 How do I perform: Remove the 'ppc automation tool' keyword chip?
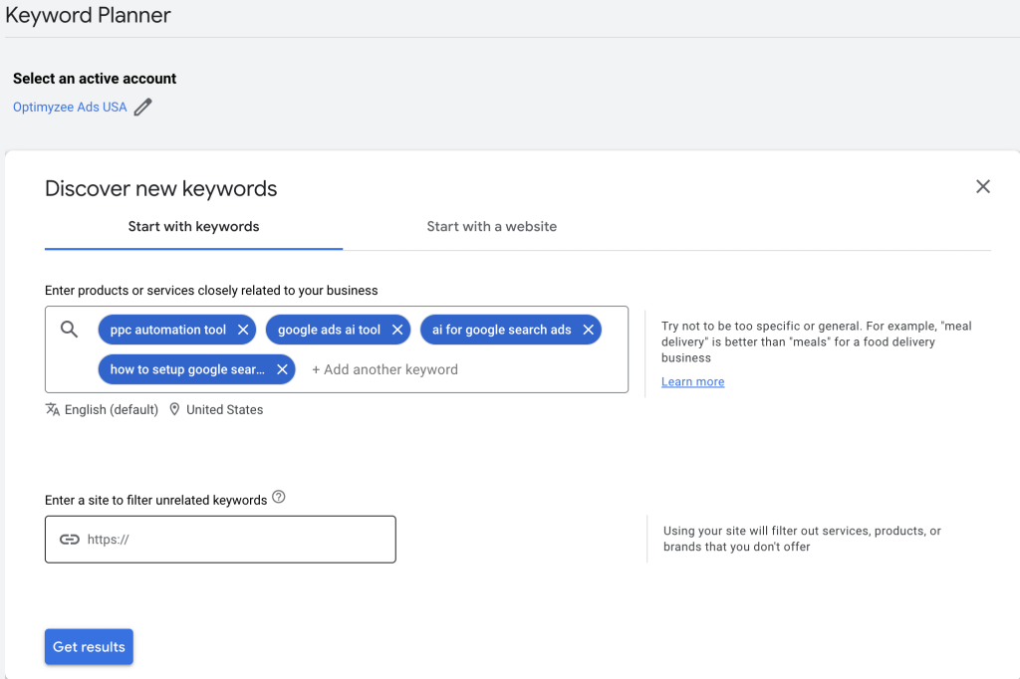pos(243,330)
